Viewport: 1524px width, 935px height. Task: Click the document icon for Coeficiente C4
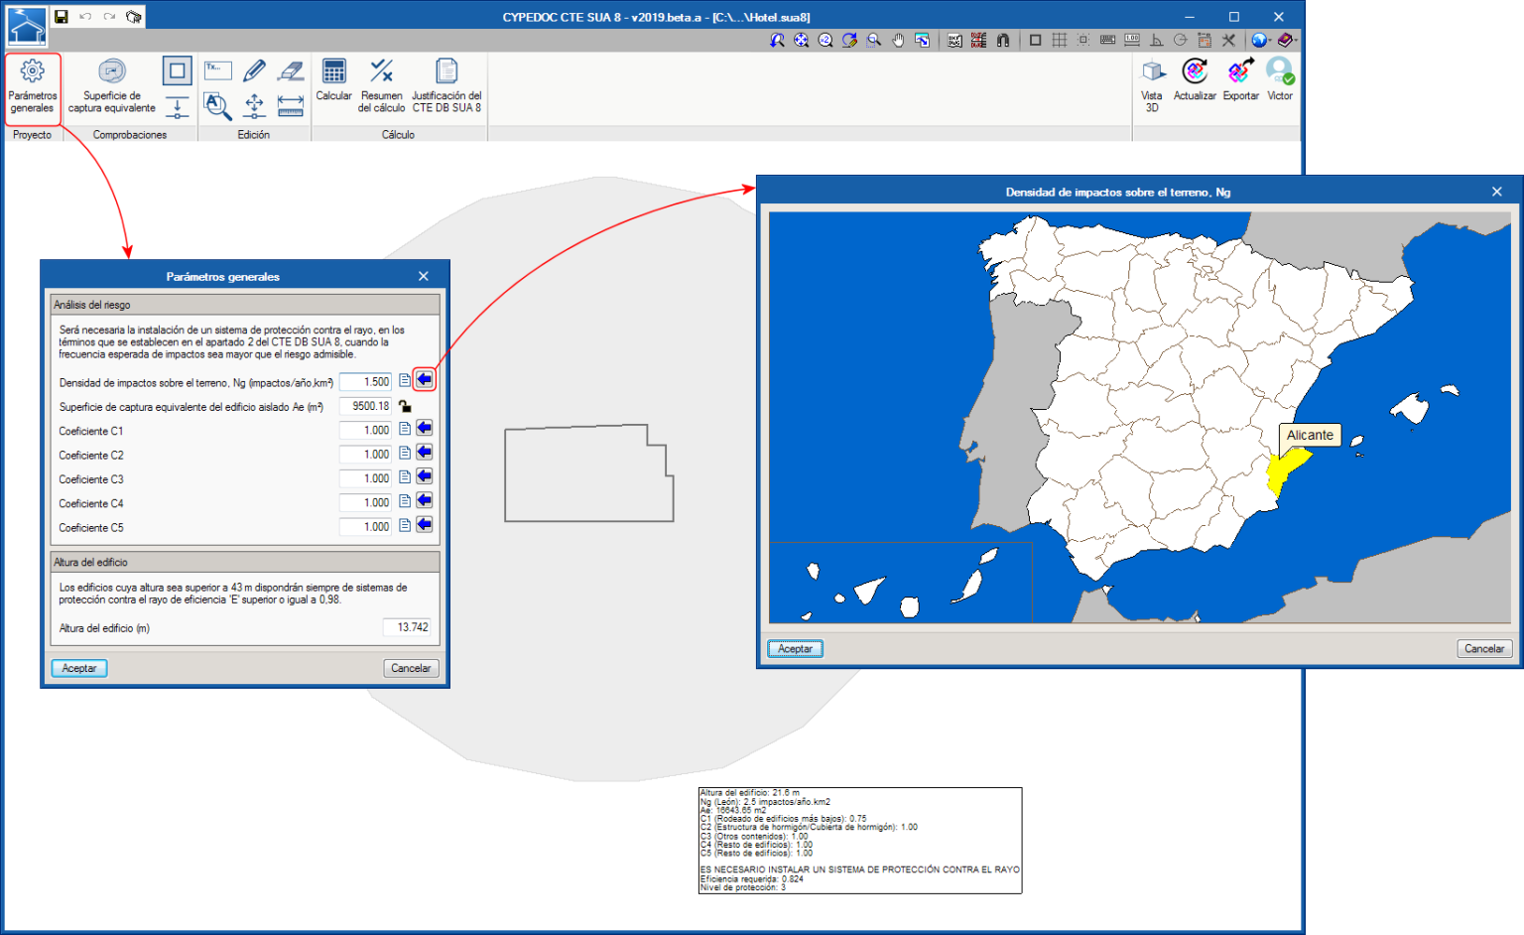(x=405, y=502)
